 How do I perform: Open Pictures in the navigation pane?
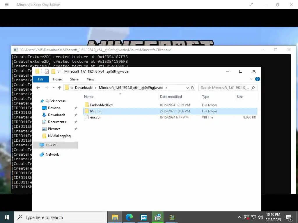point(54,129)
